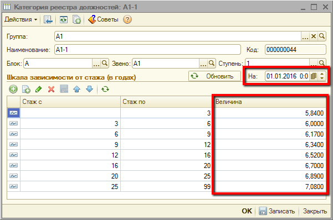Image resolution: width=333 pixels, height=220 pixels.
Task: Open calendar picker for the На date
Action: 314,76
